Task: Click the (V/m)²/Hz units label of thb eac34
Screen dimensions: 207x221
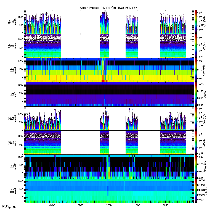Action: click(x=205, y=22)
